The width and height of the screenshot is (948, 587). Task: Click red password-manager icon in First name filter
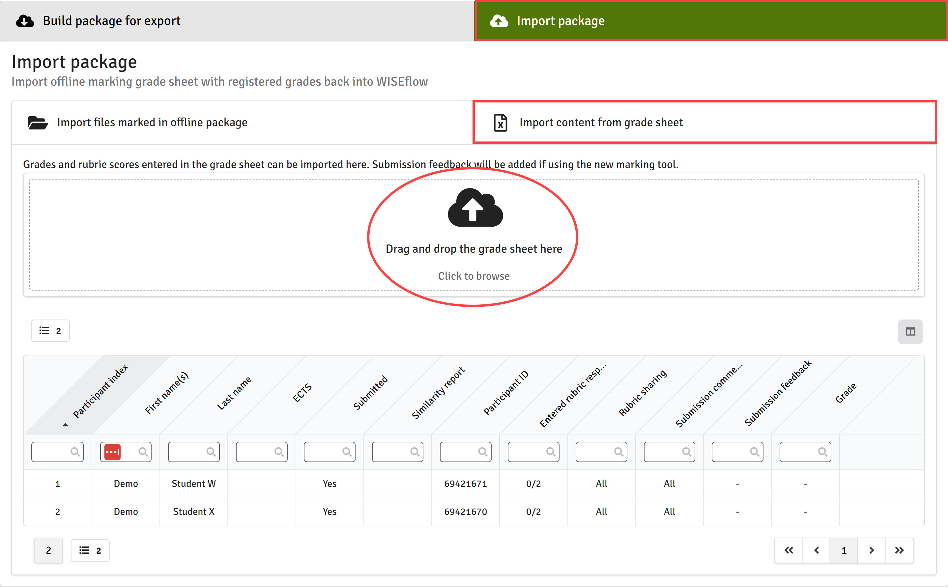pyautogui.click(x=113, y=452)
